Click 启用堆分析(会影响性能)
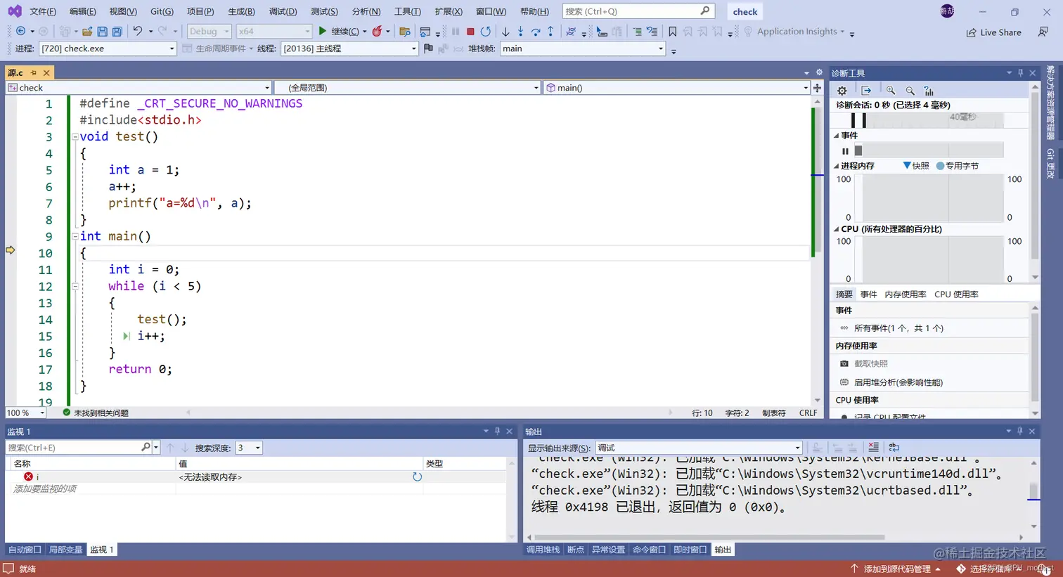 point(898,382)
